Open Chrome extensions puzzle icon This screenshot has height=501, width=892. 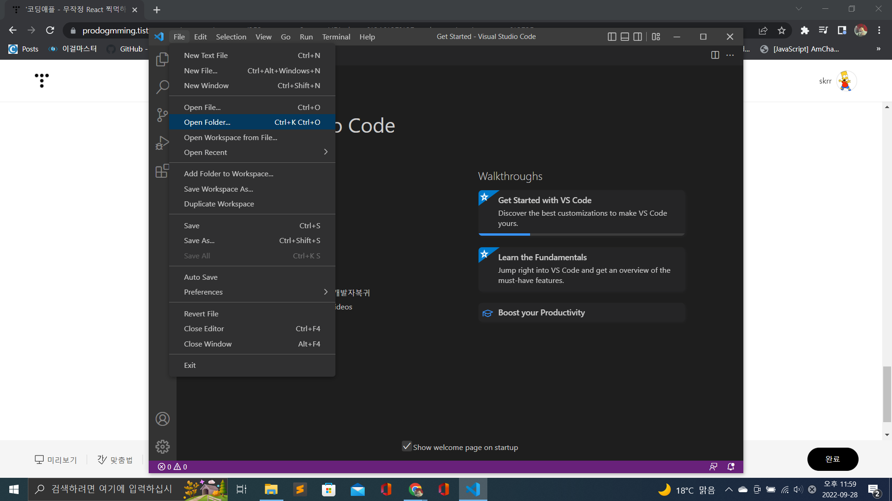[805, 30]
